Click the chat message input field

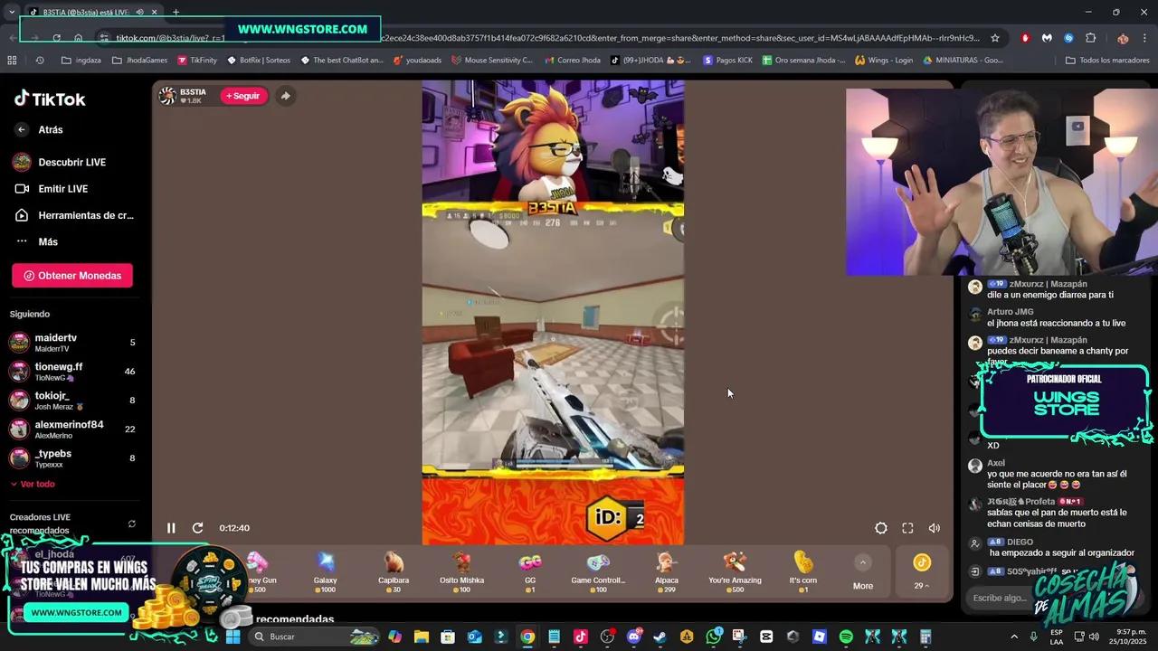[x=999, y=598]
